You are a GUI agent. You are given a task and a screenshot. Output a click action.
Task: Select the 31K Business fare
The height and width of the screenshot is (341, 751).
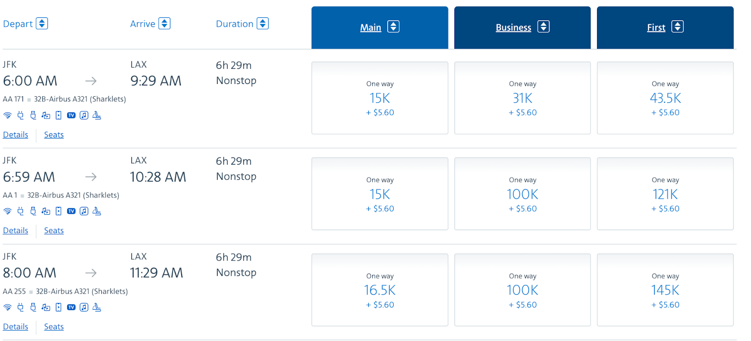click(x=522, y=98)
